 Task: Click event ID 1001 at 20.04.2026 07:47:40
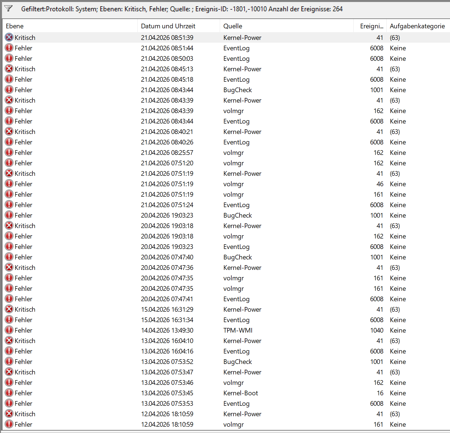tap(377, 257)
